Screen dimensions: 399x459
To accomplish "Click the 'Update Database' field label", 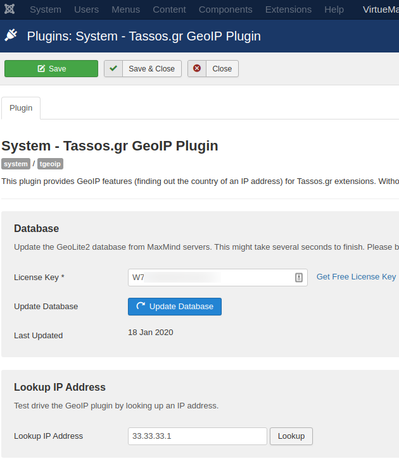I will click(x=46, y=307).
